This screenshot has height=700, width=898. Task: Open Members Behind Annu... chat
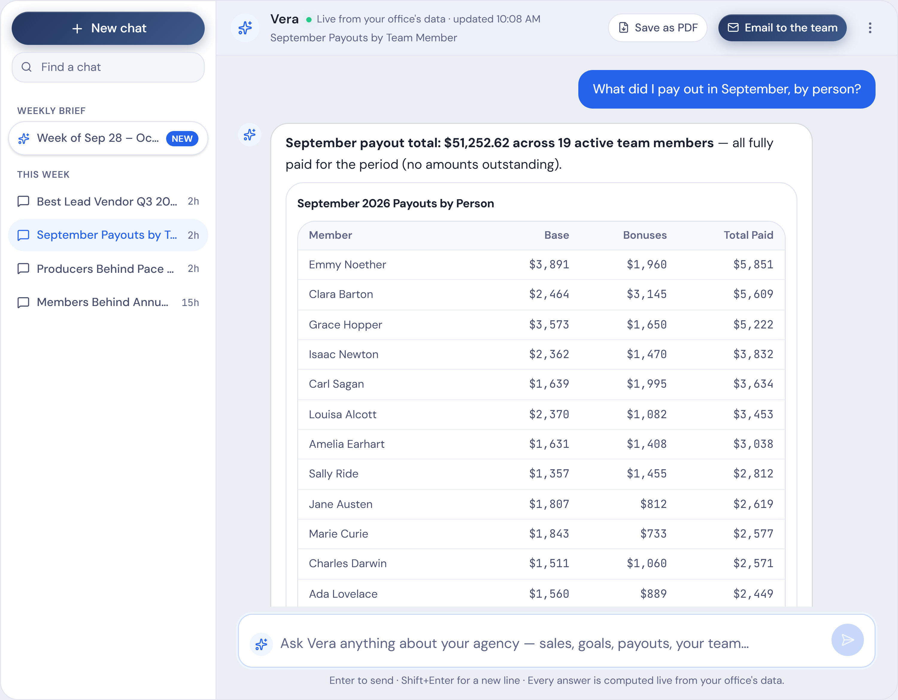[108, 302]
